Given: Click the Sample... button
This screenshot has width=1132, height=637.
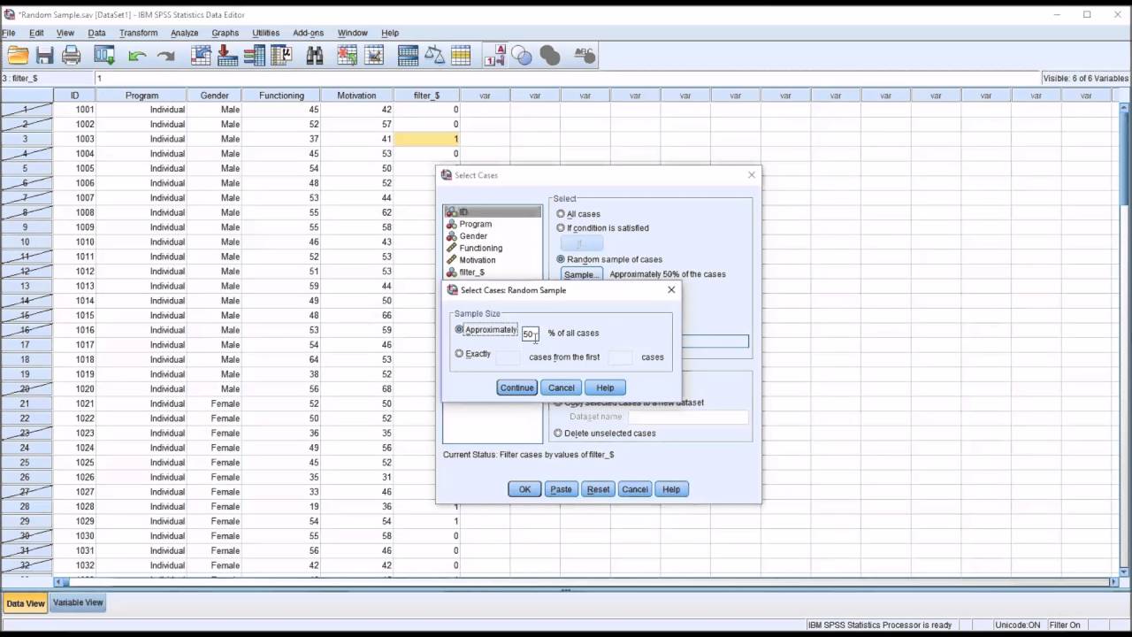Looking at the screenshot, I should 582,274.
